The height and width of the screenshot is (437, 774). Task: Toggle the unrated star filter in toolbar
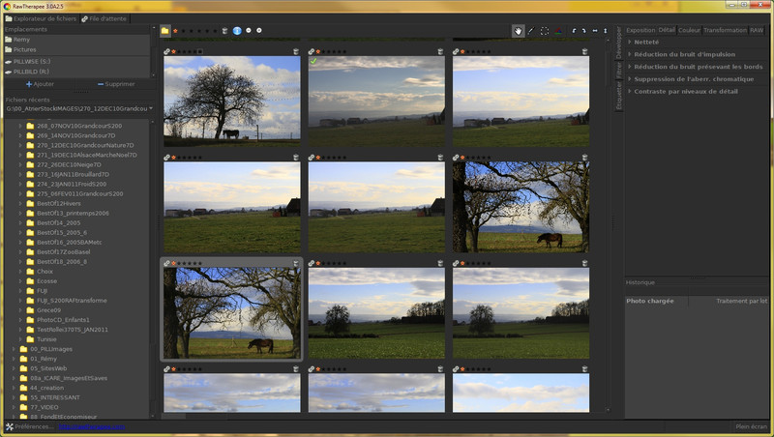tap(175, 31)
